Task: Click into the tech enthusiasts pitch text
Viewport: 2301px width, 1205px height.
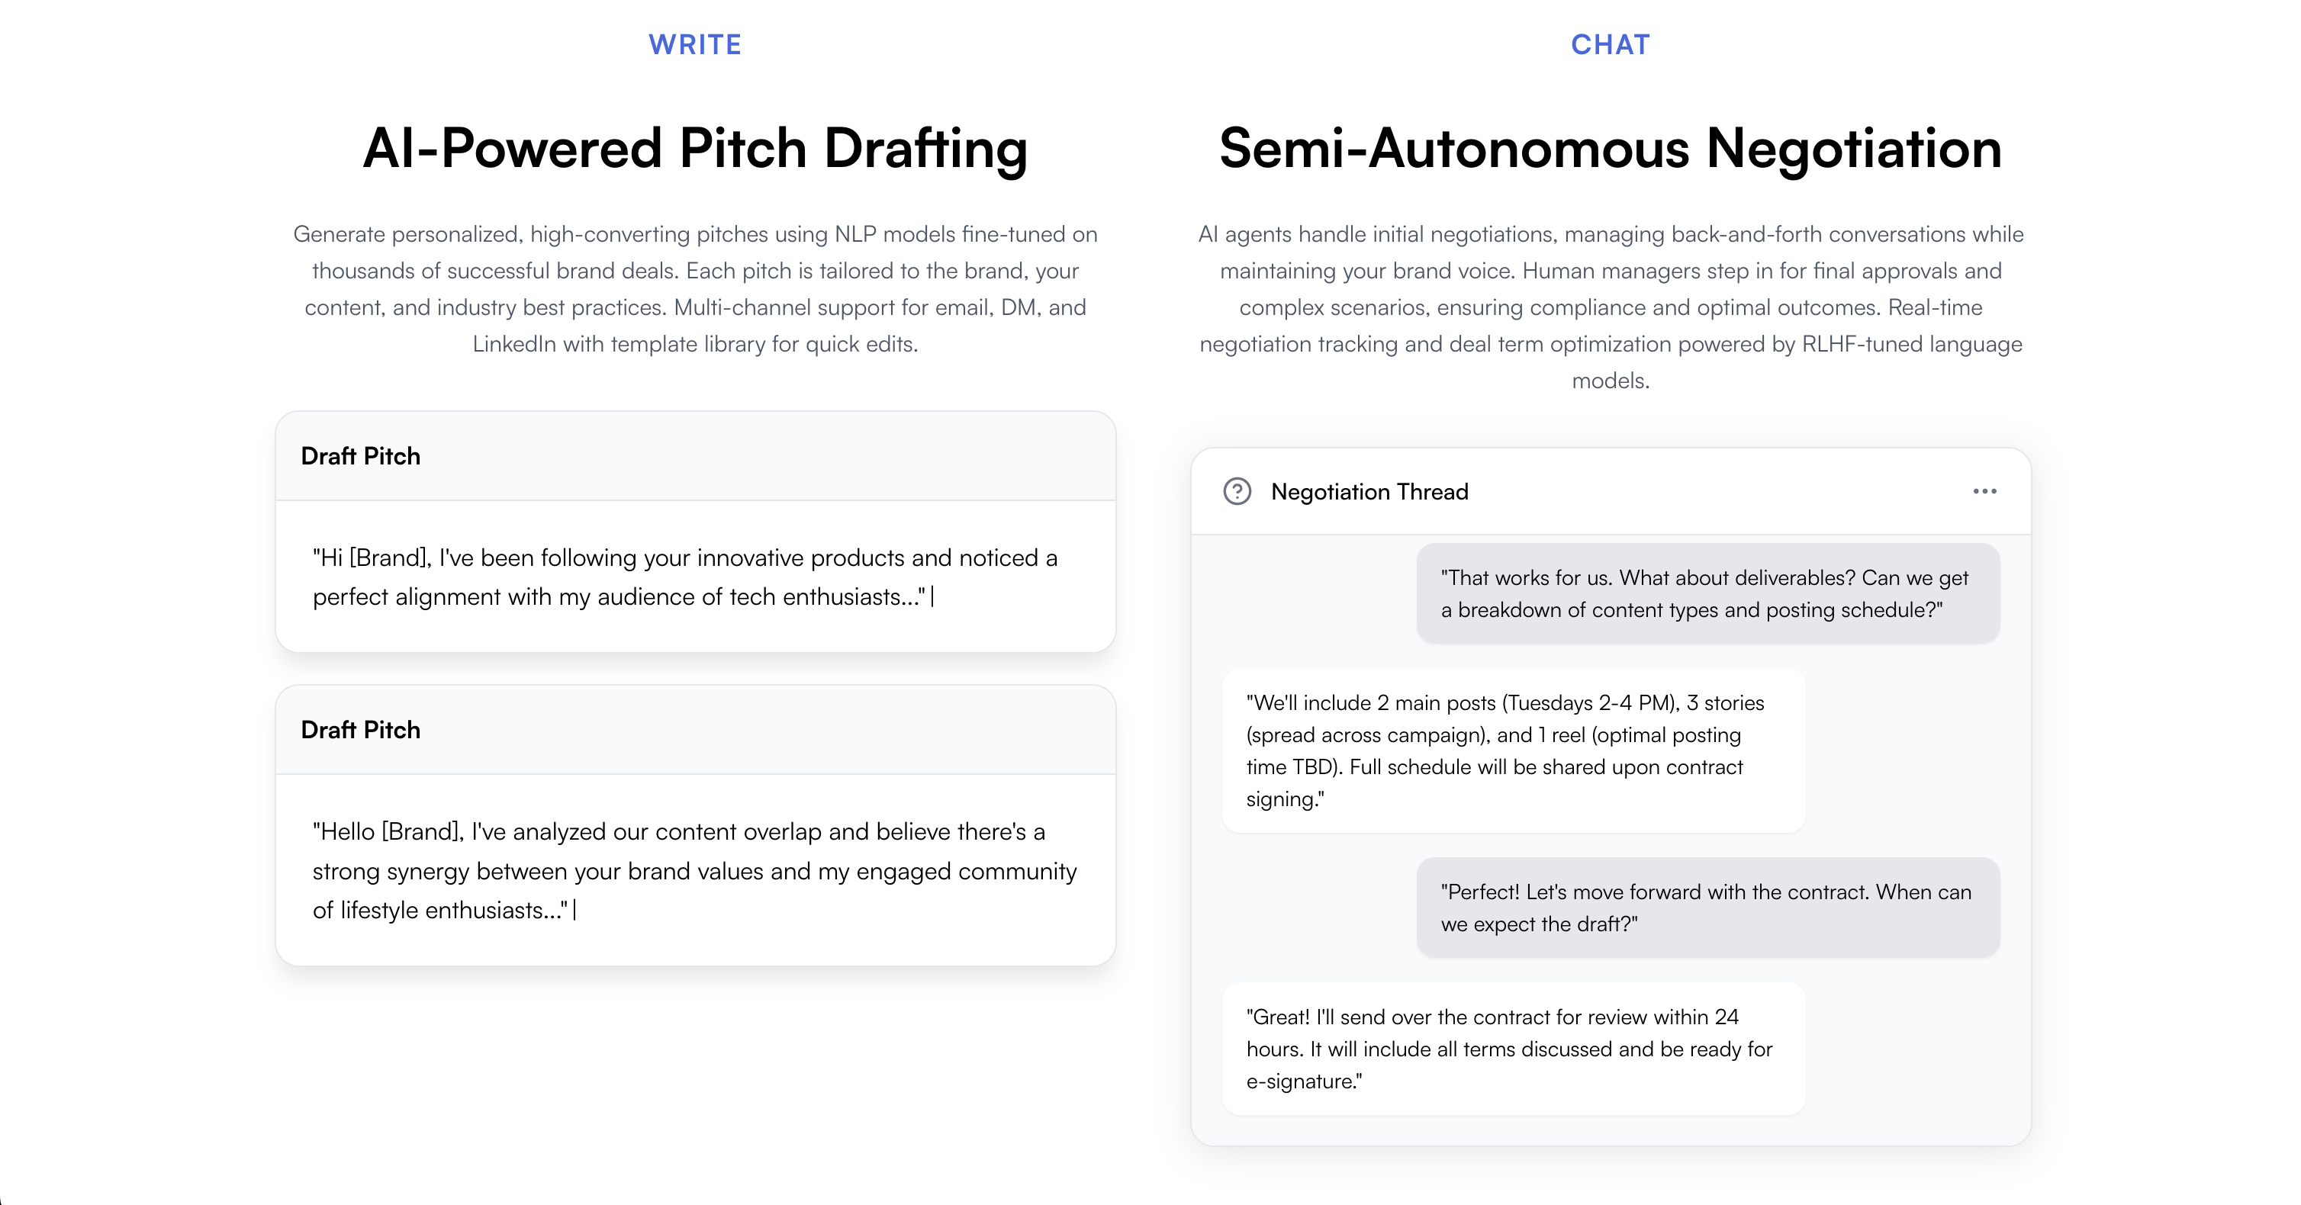Action: pyautogui.click(x=684, y=577)
